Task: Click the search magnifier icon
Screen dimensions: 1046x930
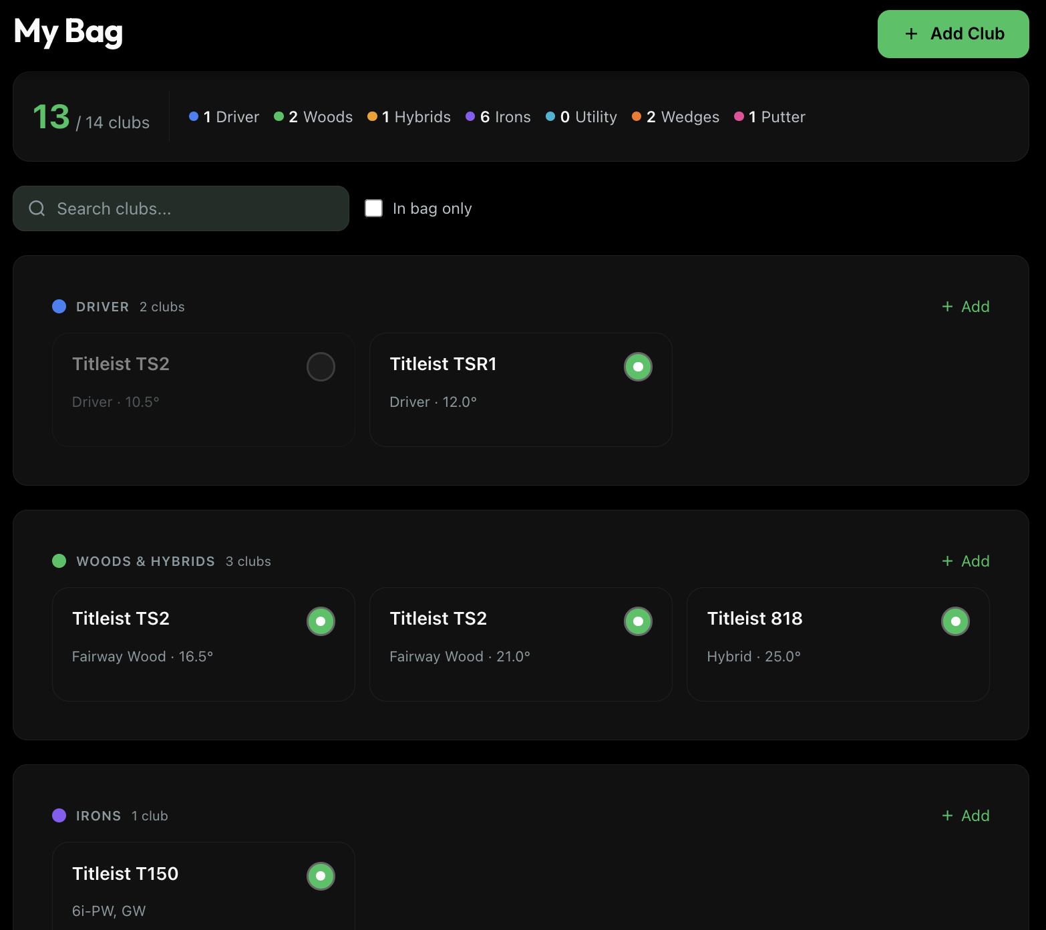Action: (37, 208)
